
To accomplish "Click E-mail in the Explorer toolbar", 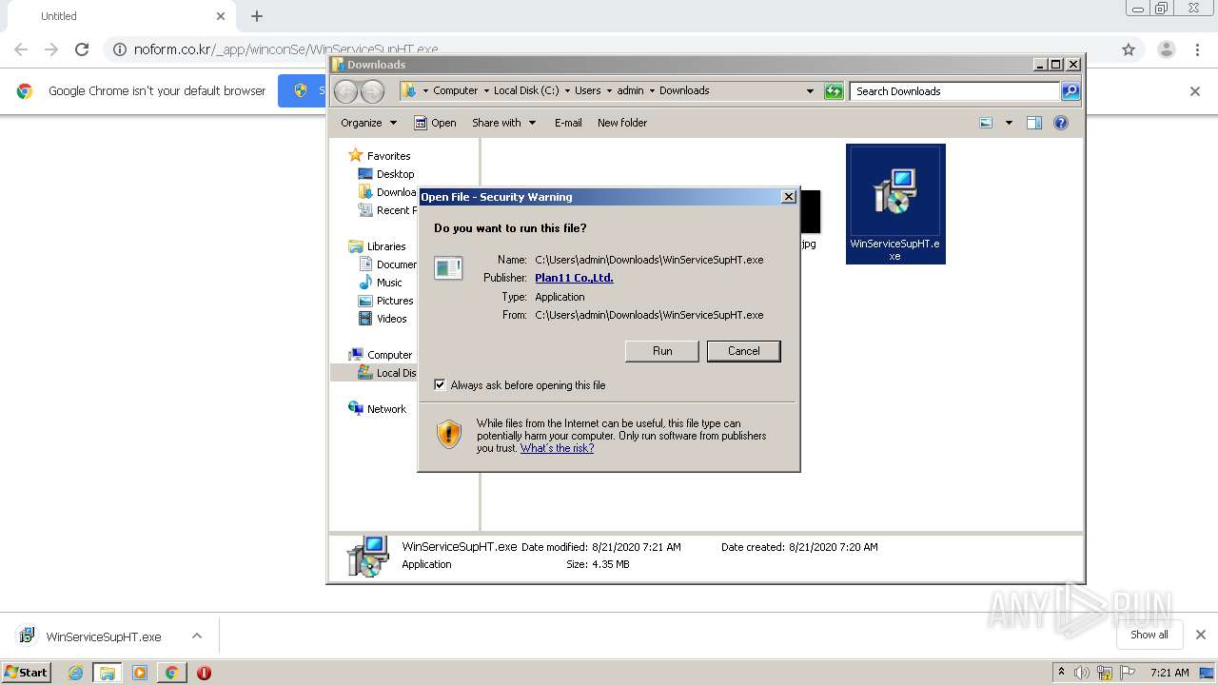I will 568,123.
